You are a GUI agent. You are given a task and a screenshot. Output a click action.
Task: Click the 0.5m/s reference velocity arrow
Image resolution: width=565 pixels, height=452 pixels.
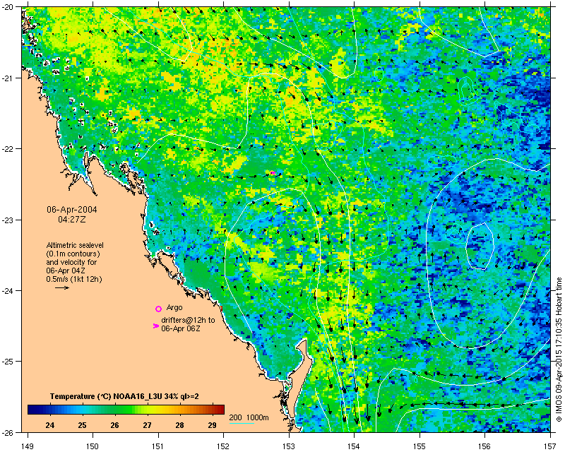coord(62,287)
